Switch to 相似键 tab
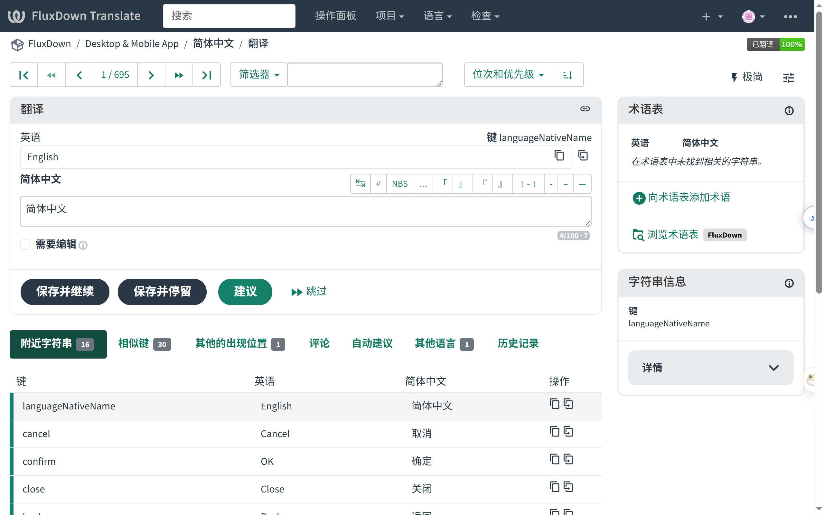This screenshot has width=824, height=515. coord(145,344)
